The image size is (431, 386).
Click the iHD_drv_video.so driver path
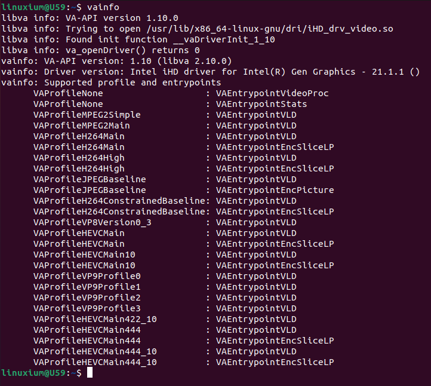tap(270, 29)
